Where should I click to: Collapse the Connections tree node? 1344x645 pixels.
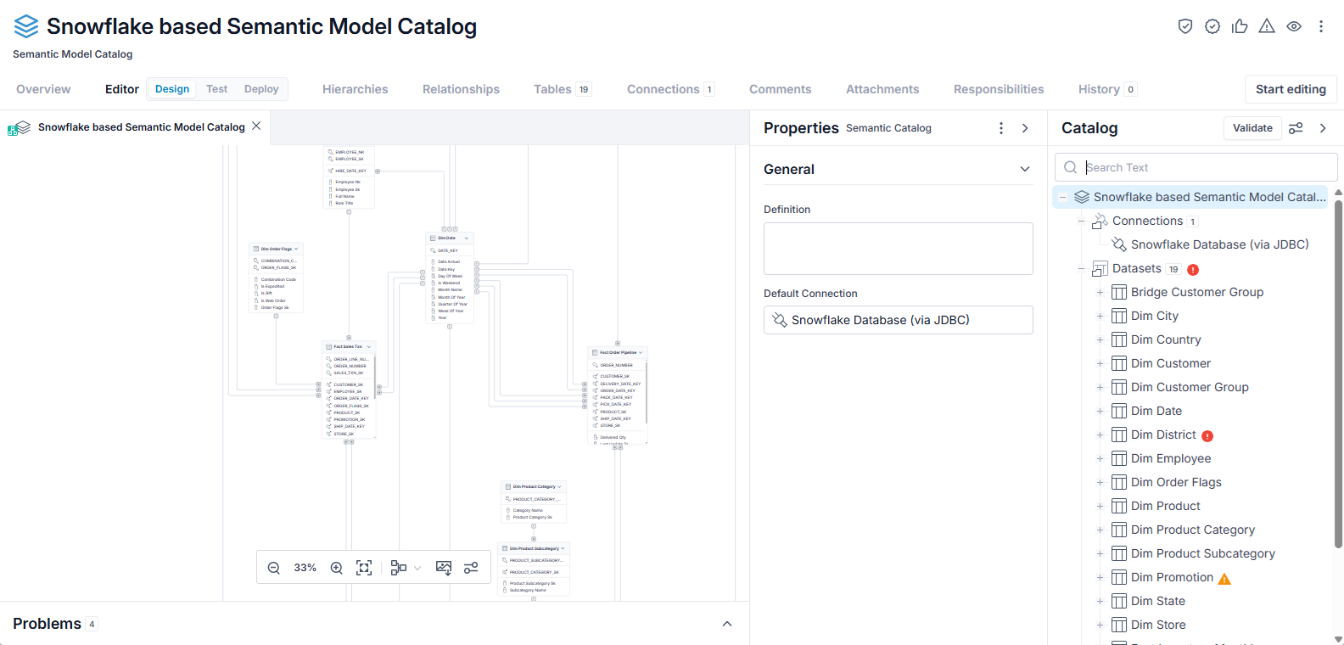(1082, 221)
